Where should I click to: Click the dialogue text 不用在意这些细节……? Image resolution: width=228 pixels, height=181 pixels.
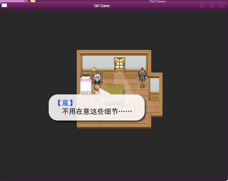97,112
